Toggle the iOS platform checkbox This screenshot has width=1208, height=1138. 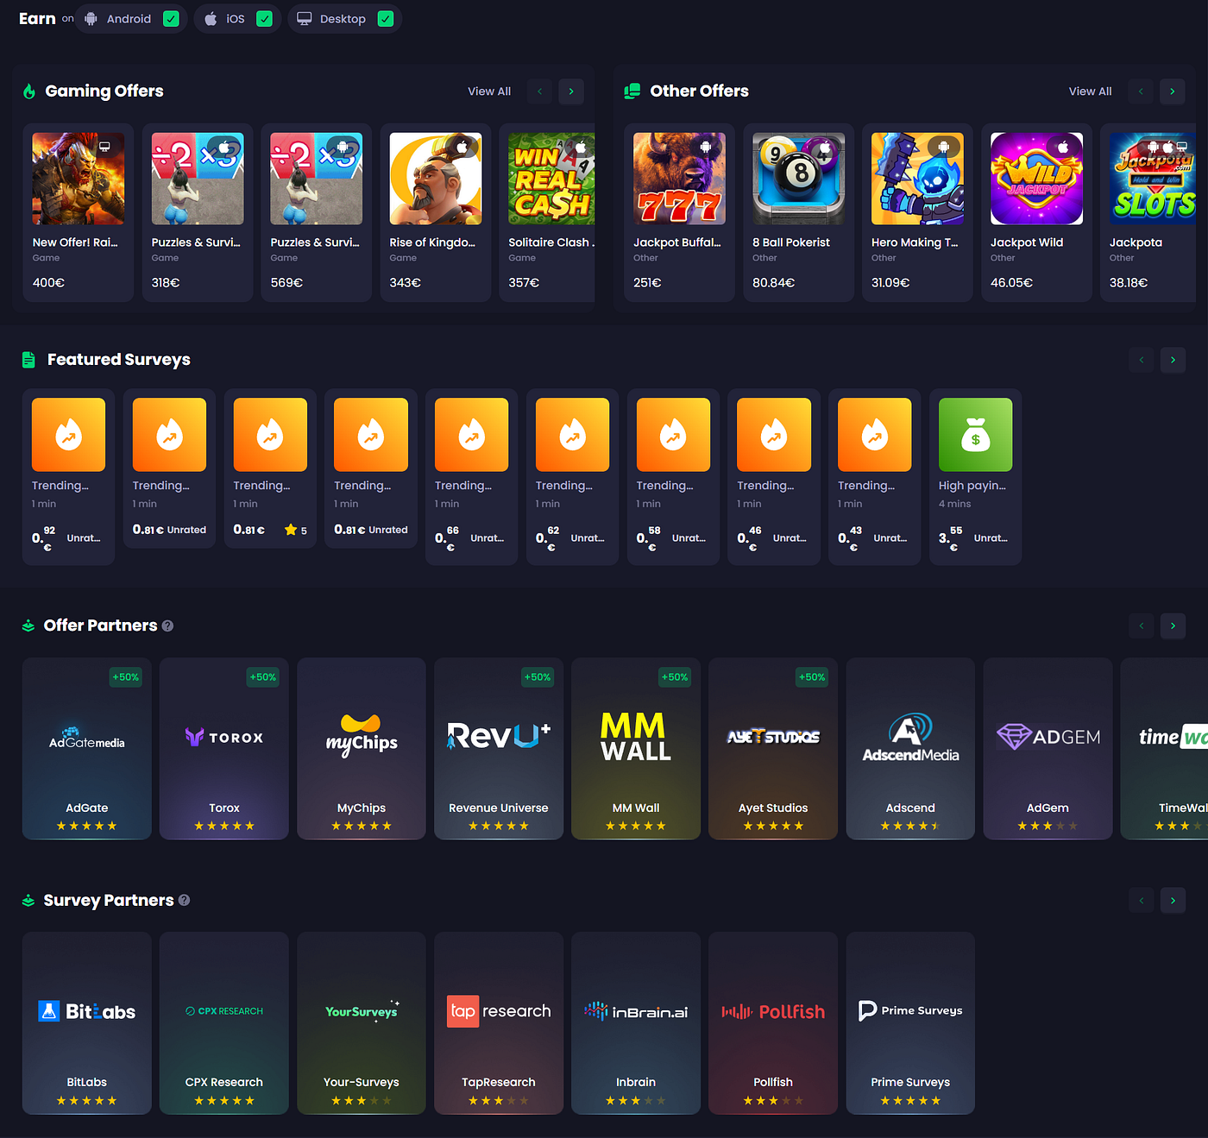(x=265, y=19)
